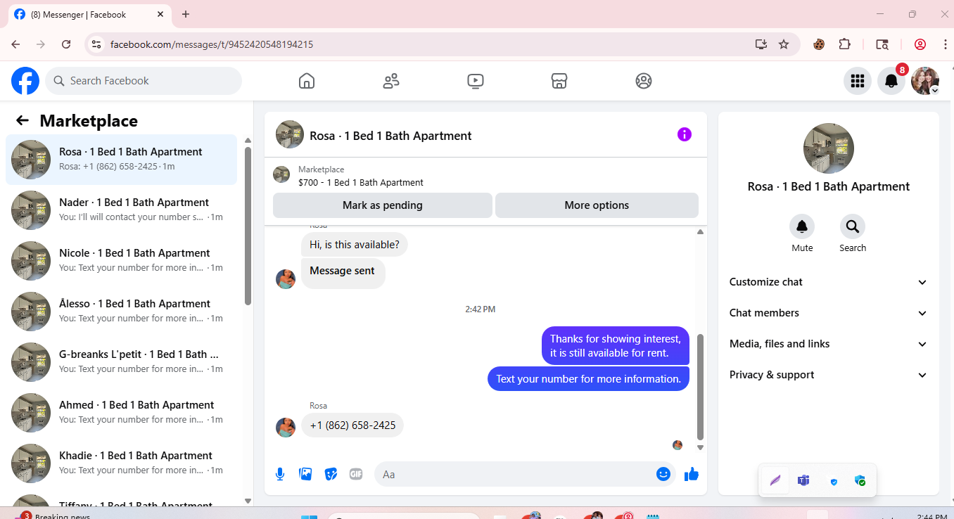Open Windows Security shield with green check
Screen dimensions: 954x519
[x=860, y=481]
